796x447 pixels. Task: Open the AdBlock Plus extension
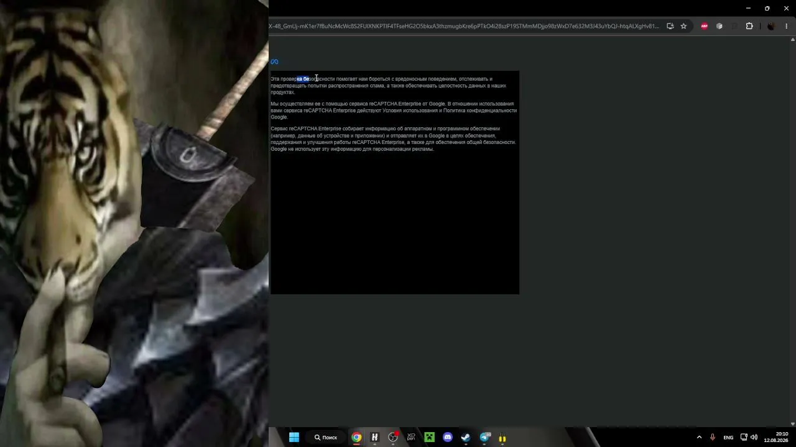pyautogui.click(x=705, y=26)
